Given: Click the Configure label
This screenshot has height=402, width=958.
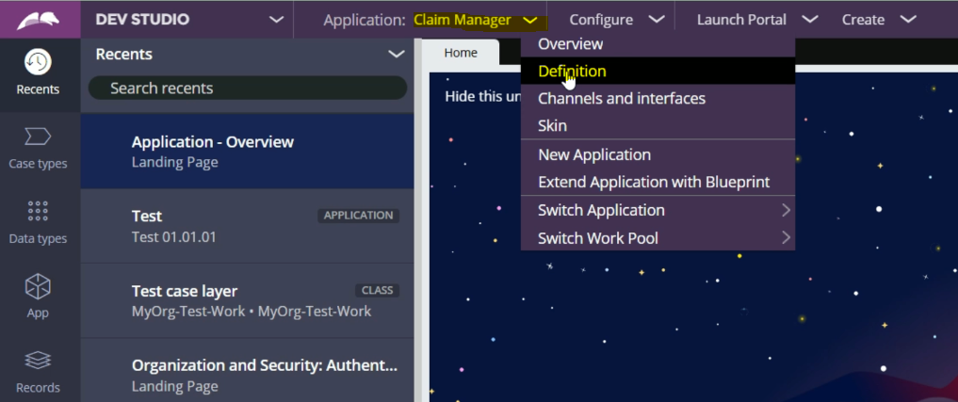Looking at the screenshot, I should click(x=601, y=20).
